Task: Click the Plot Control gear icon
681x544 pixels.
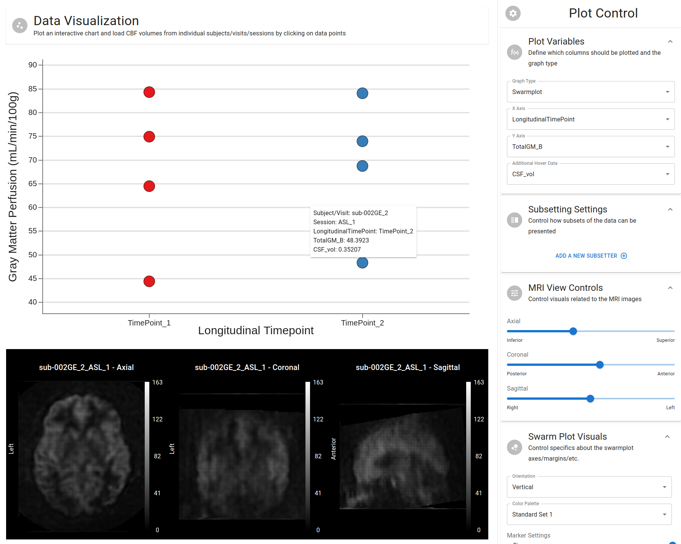Action: pyautogui.click(x=513, y=13)
